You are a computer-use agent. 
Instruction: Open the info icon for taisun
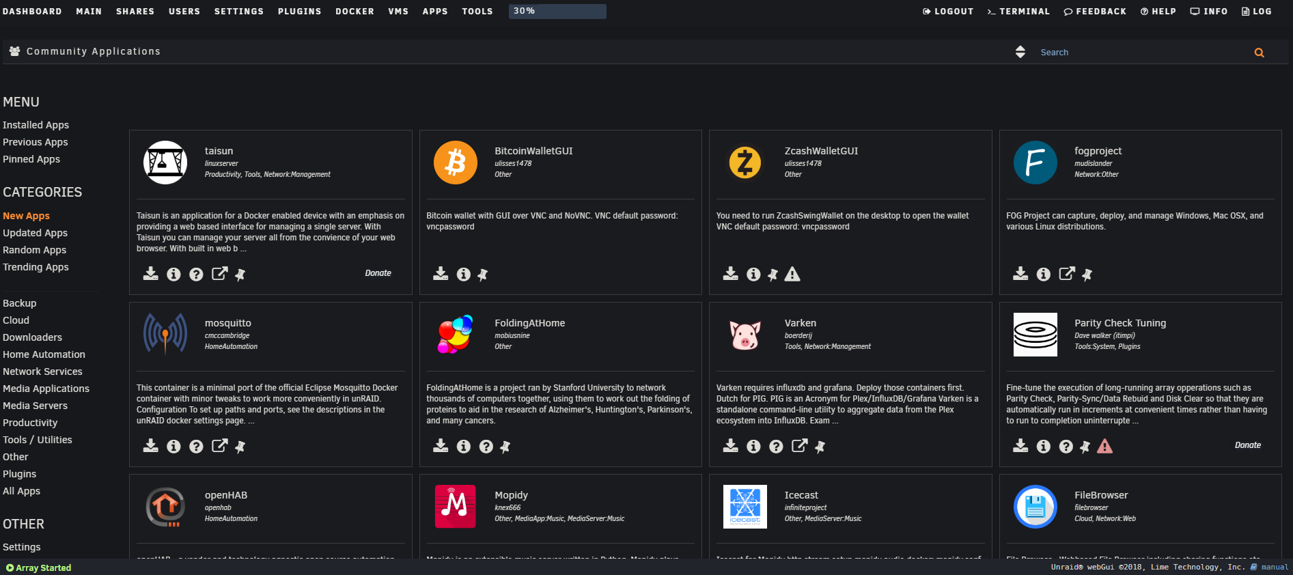pyautogui.click(x=173, y=275)
